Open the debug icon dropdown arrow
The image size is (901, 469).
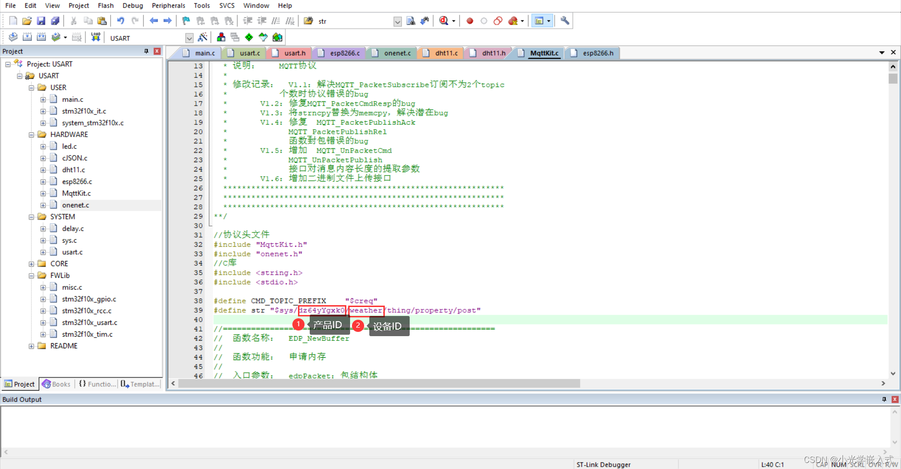(454, 21)
